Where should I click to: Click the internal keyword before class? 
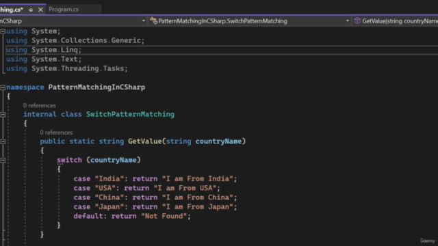[x=40, y=114]
